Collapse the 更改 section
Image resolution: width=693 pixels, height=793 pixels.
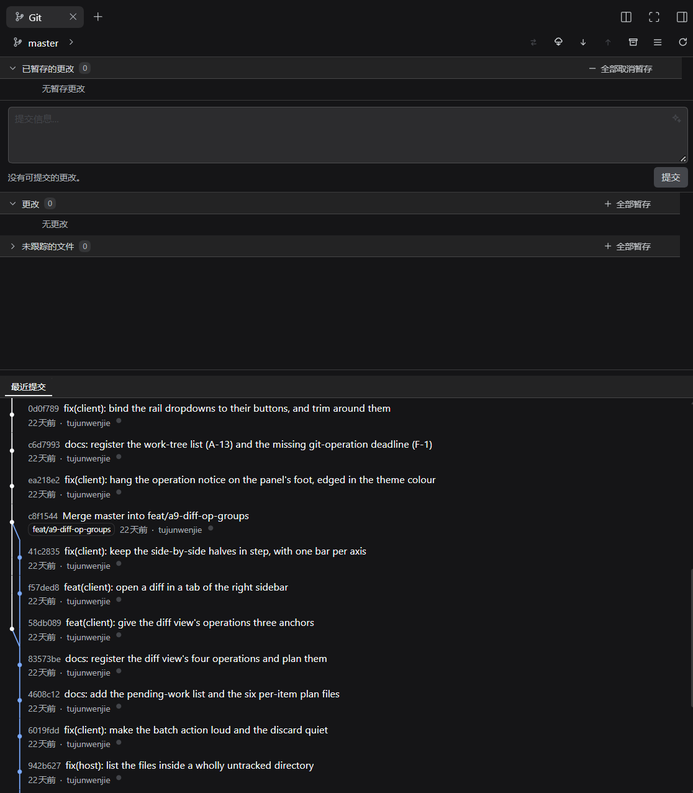(12, 204)
